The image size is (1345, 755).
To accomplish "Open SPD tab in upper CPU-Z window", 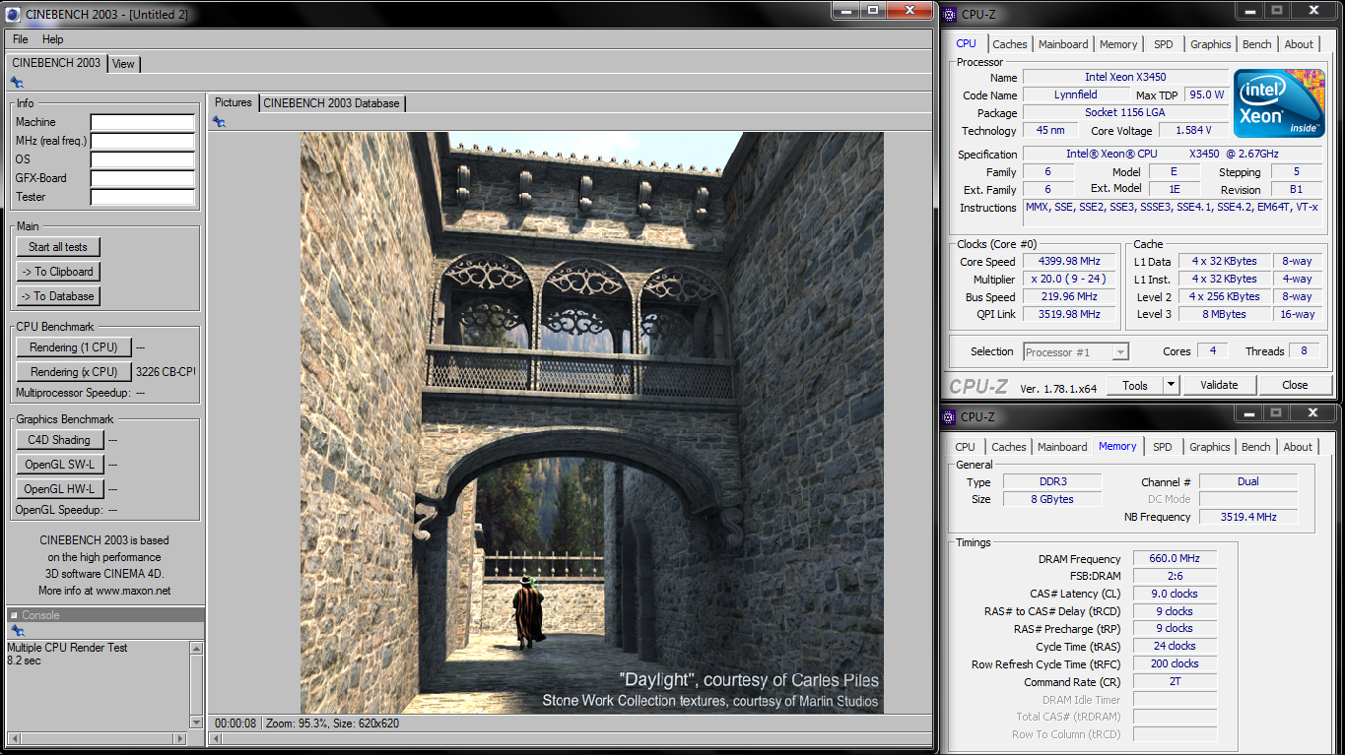I will click(x=1164, y=44).
